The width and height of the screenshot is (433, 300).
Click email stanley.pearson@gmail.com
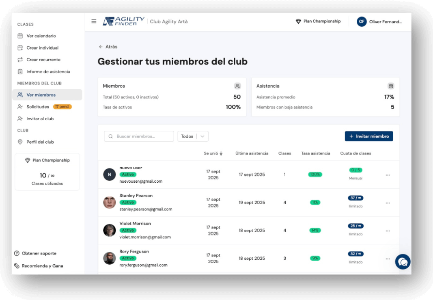[x=146, y=209]
